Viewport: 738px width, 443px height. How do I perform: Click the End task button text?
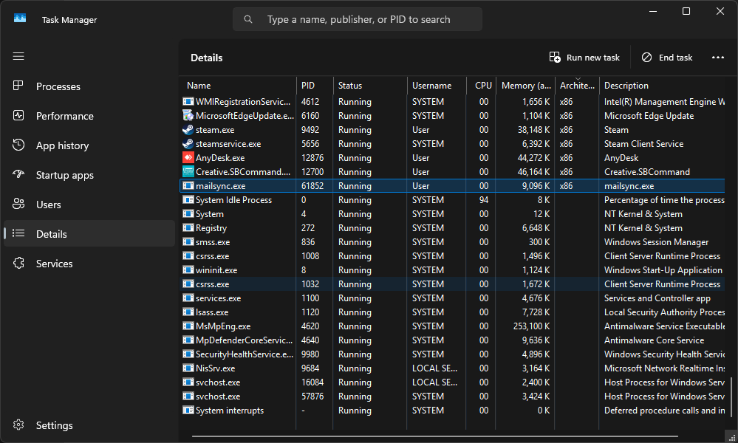(675, 58)
